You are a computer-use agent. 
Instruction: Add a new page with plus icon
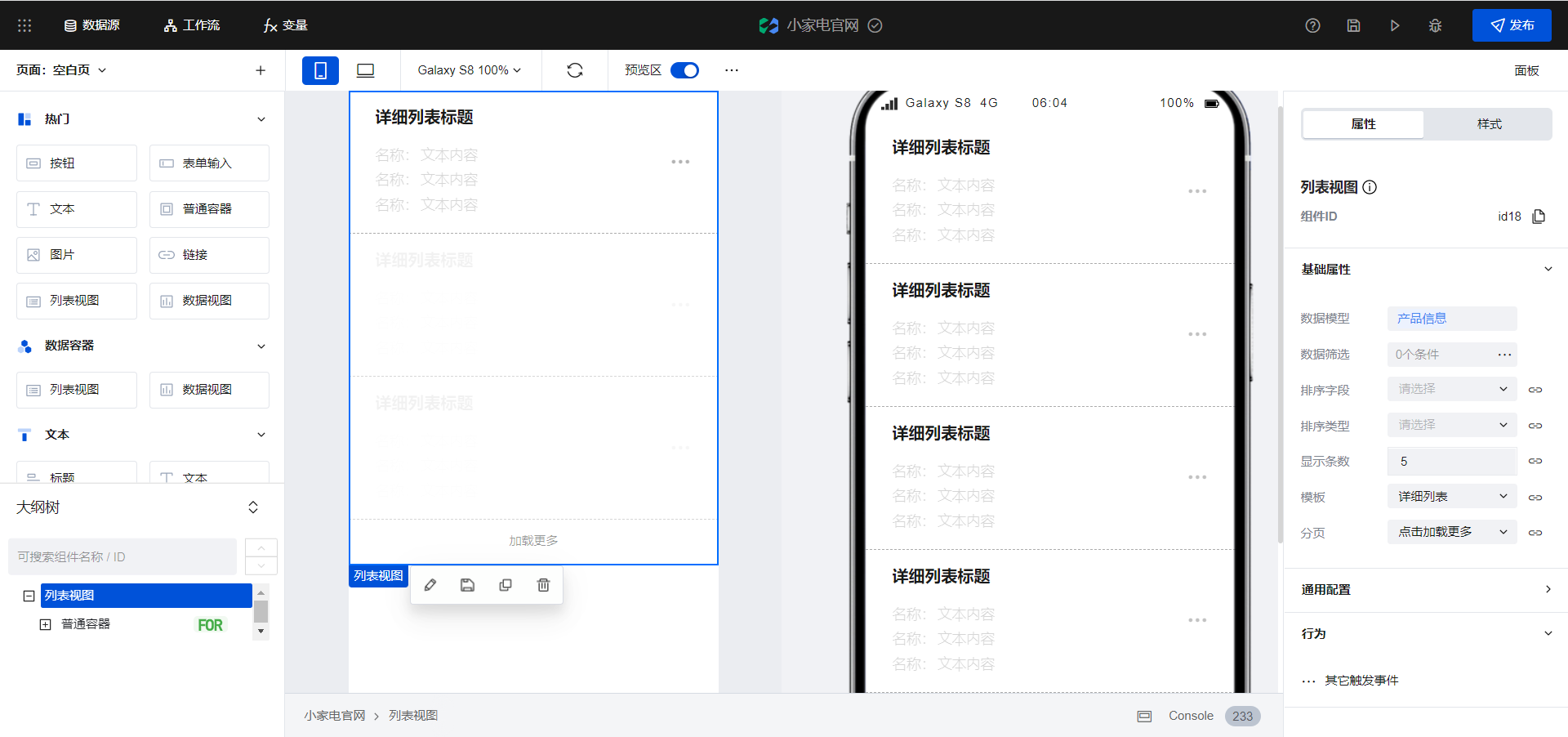[x=261, y=70]
